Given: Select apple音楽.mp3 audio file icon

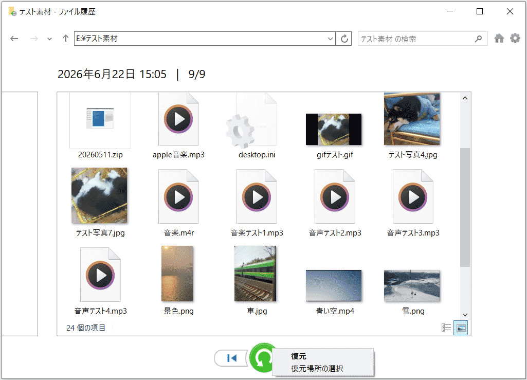Looking at the screenshot, I should 178,119.
